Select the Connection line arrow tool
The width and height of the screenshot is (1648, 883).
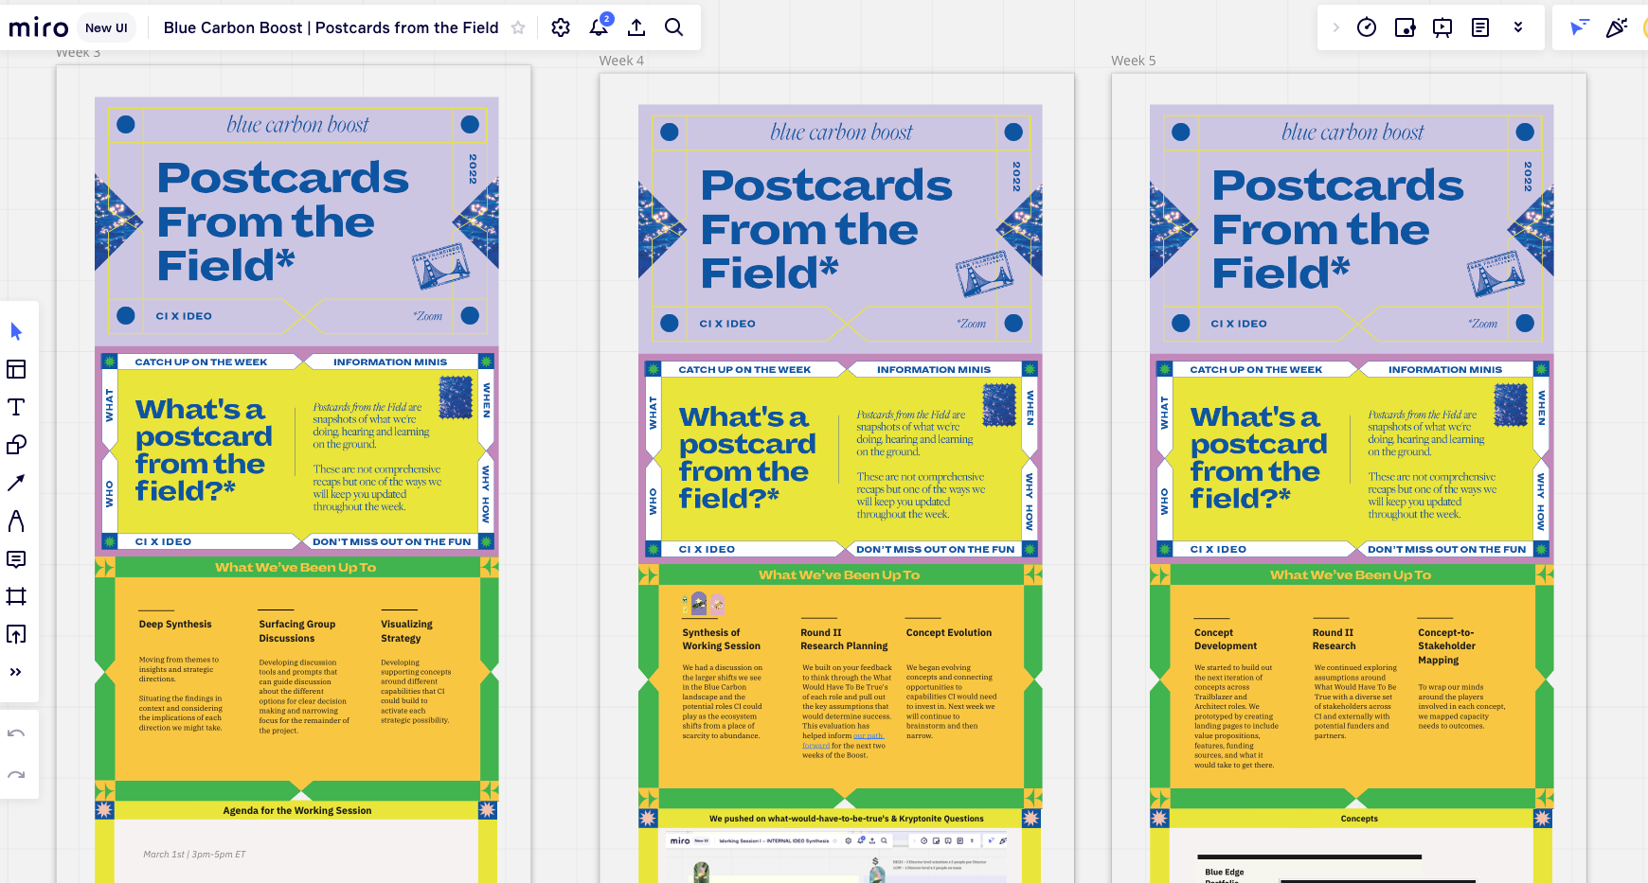16,483
